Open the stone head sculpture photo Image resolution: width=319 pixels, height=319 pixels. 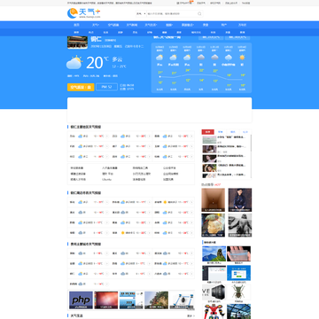click(x=213, y=225)
